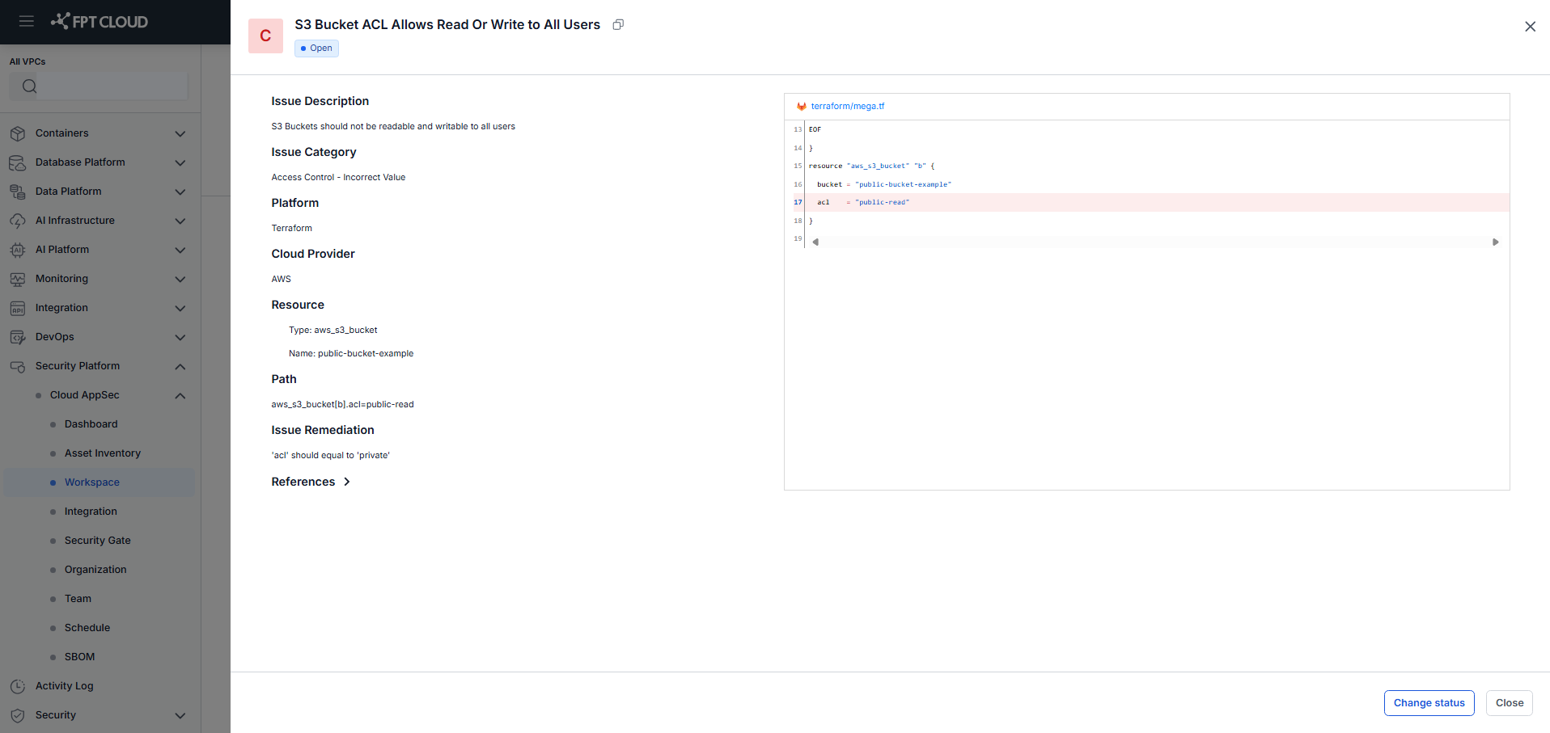Open the Organization menu item

[95, 570]
